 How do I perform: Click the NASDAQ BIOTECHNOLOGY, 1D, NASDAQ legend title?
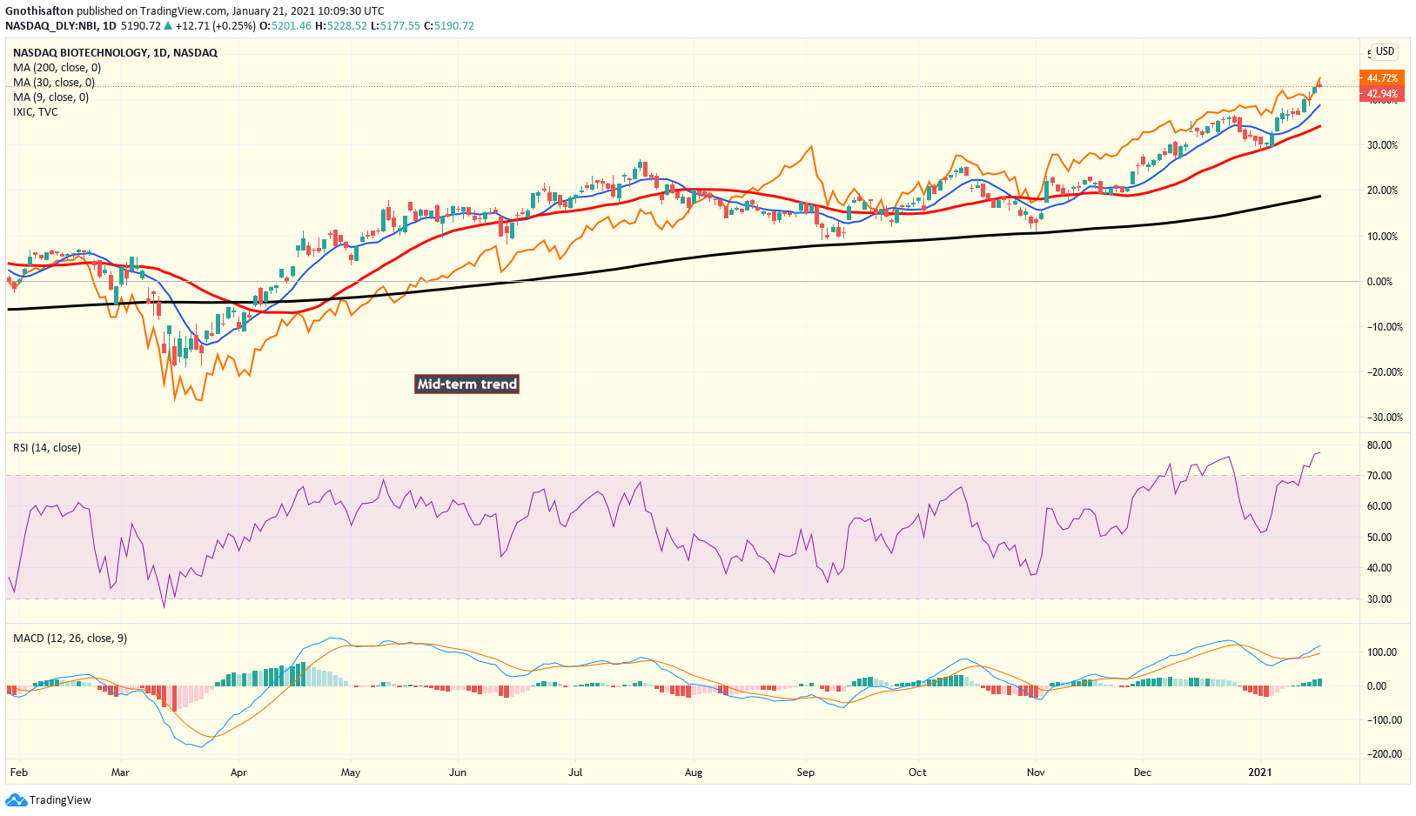click(x=115, y=52)
